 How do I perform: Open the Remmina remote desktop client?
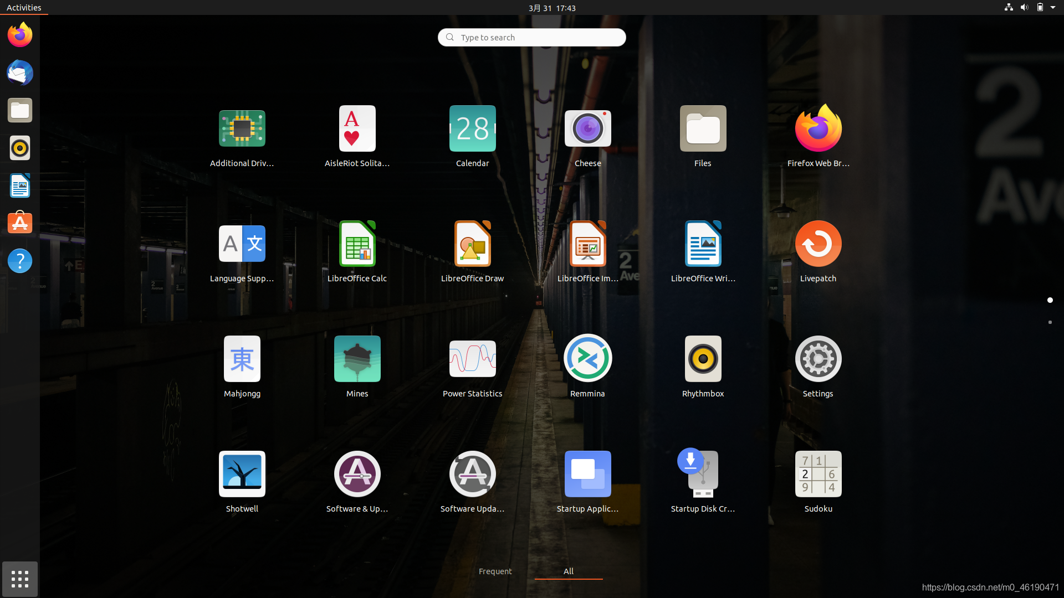[587, 359]
